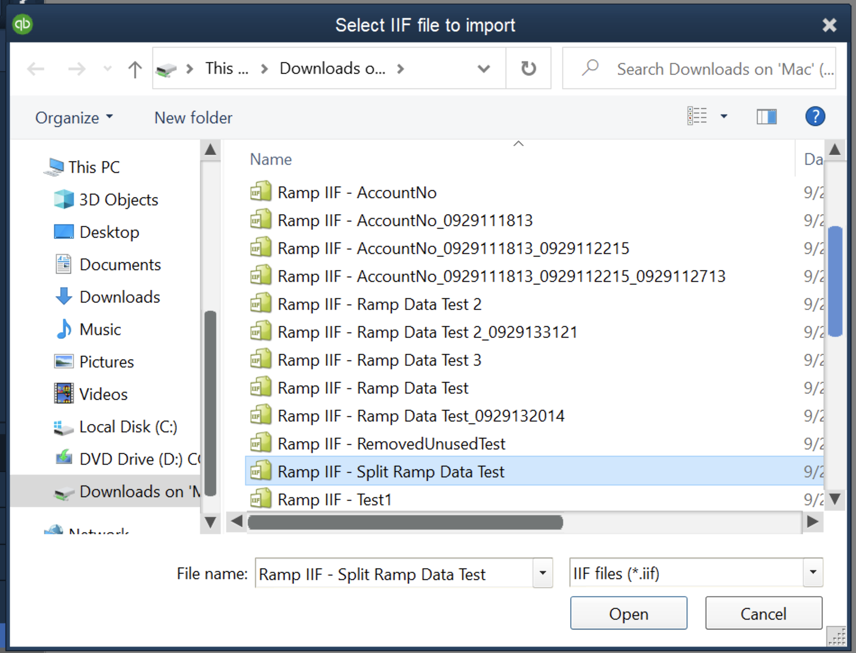
Task: Select file Ramp IIF - AccountNo_0929111813
Action: [391, 220]
